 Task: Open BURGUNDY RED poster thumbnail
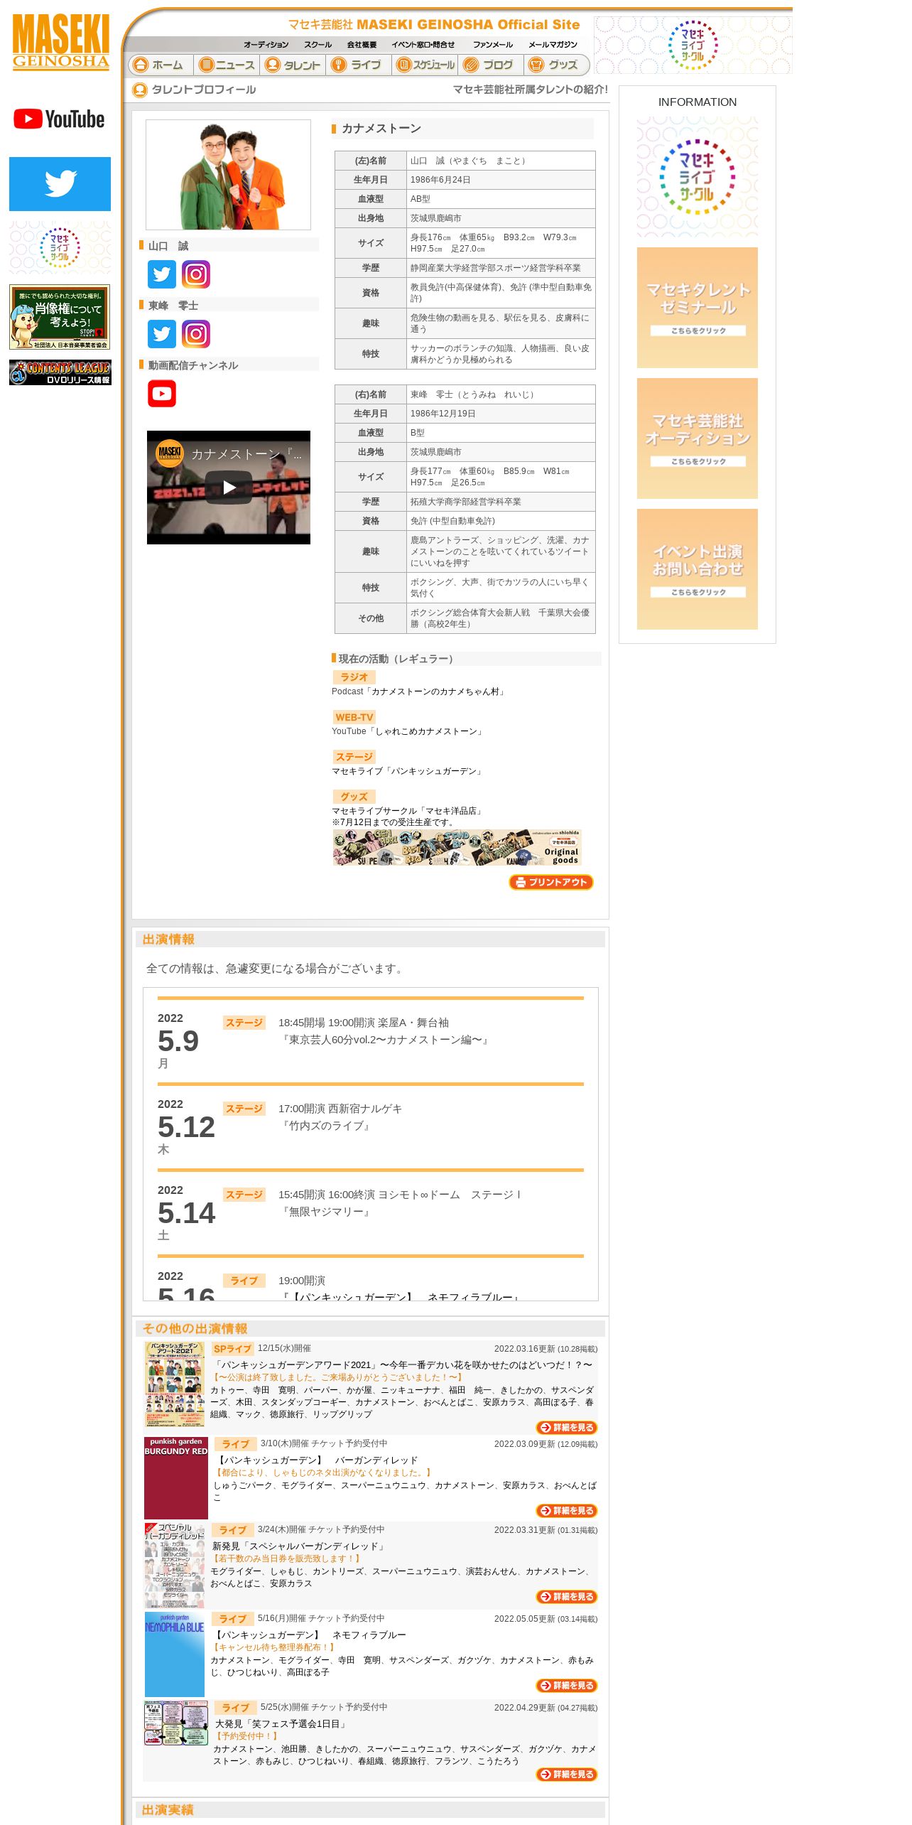click(x=175, y=1478)
